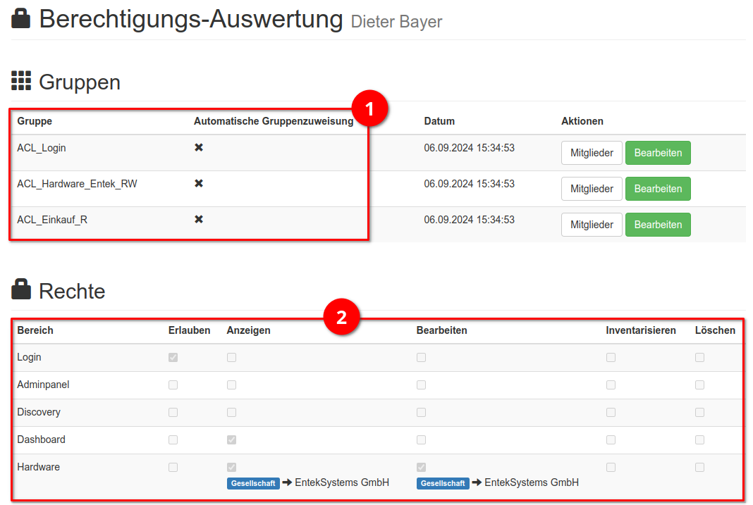
Task: Click the X icon for ACL_Einkauf_R
Action: tap(198, 219)
